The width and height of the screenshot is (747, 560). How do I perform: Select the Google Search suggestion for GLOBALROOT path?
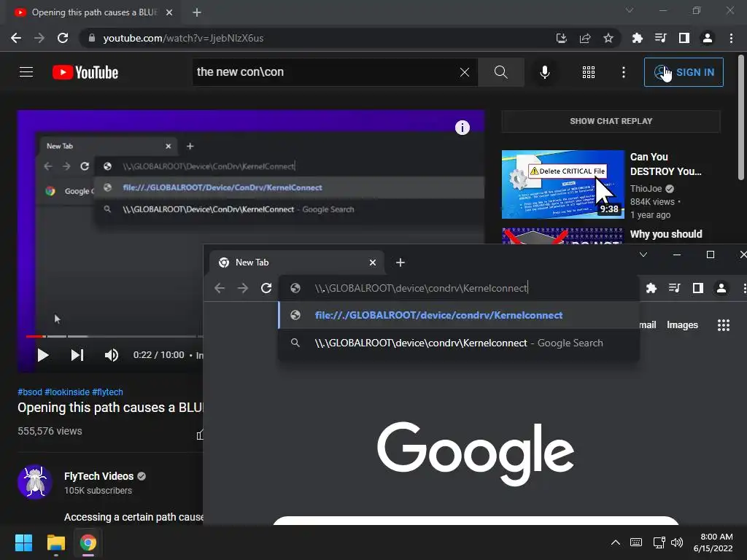tap(460, 343)
